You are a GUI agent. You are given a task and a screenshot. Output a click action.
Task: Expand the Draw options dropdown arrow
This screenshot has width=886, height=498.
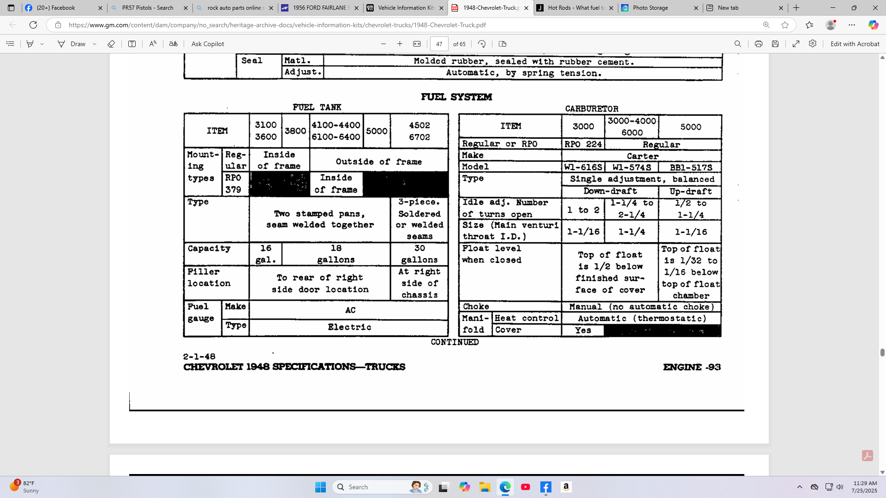pyautogui.click(x=95, y=44)
